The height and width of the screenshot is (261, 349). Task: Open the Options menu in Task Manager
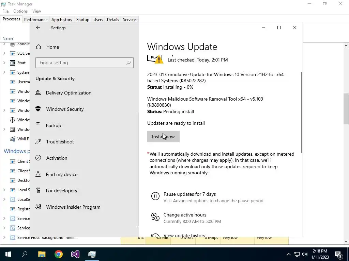coord(20,11)
